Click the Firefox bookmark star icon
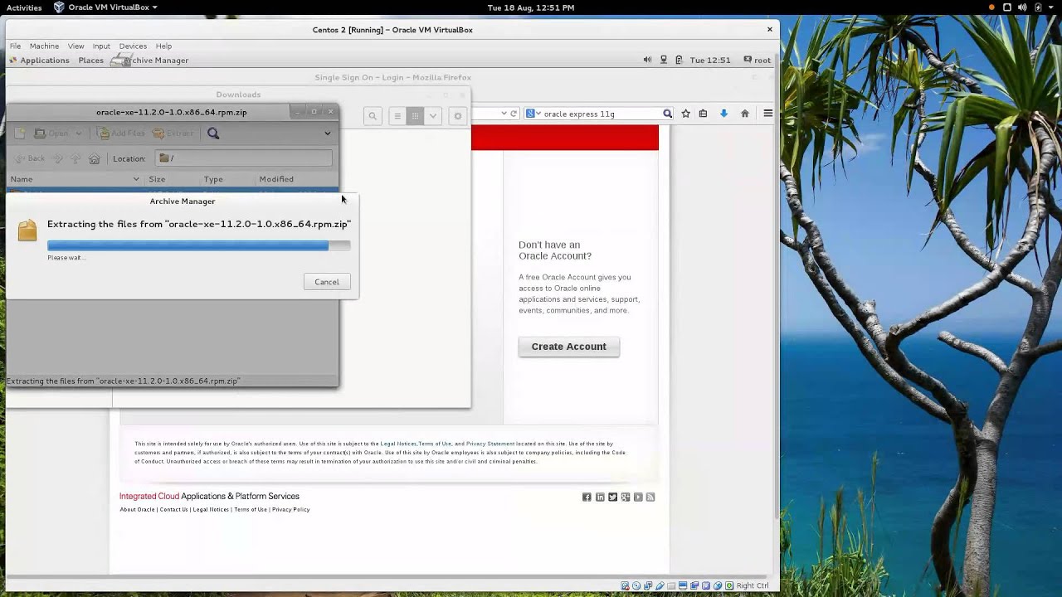 coord(685,114)
